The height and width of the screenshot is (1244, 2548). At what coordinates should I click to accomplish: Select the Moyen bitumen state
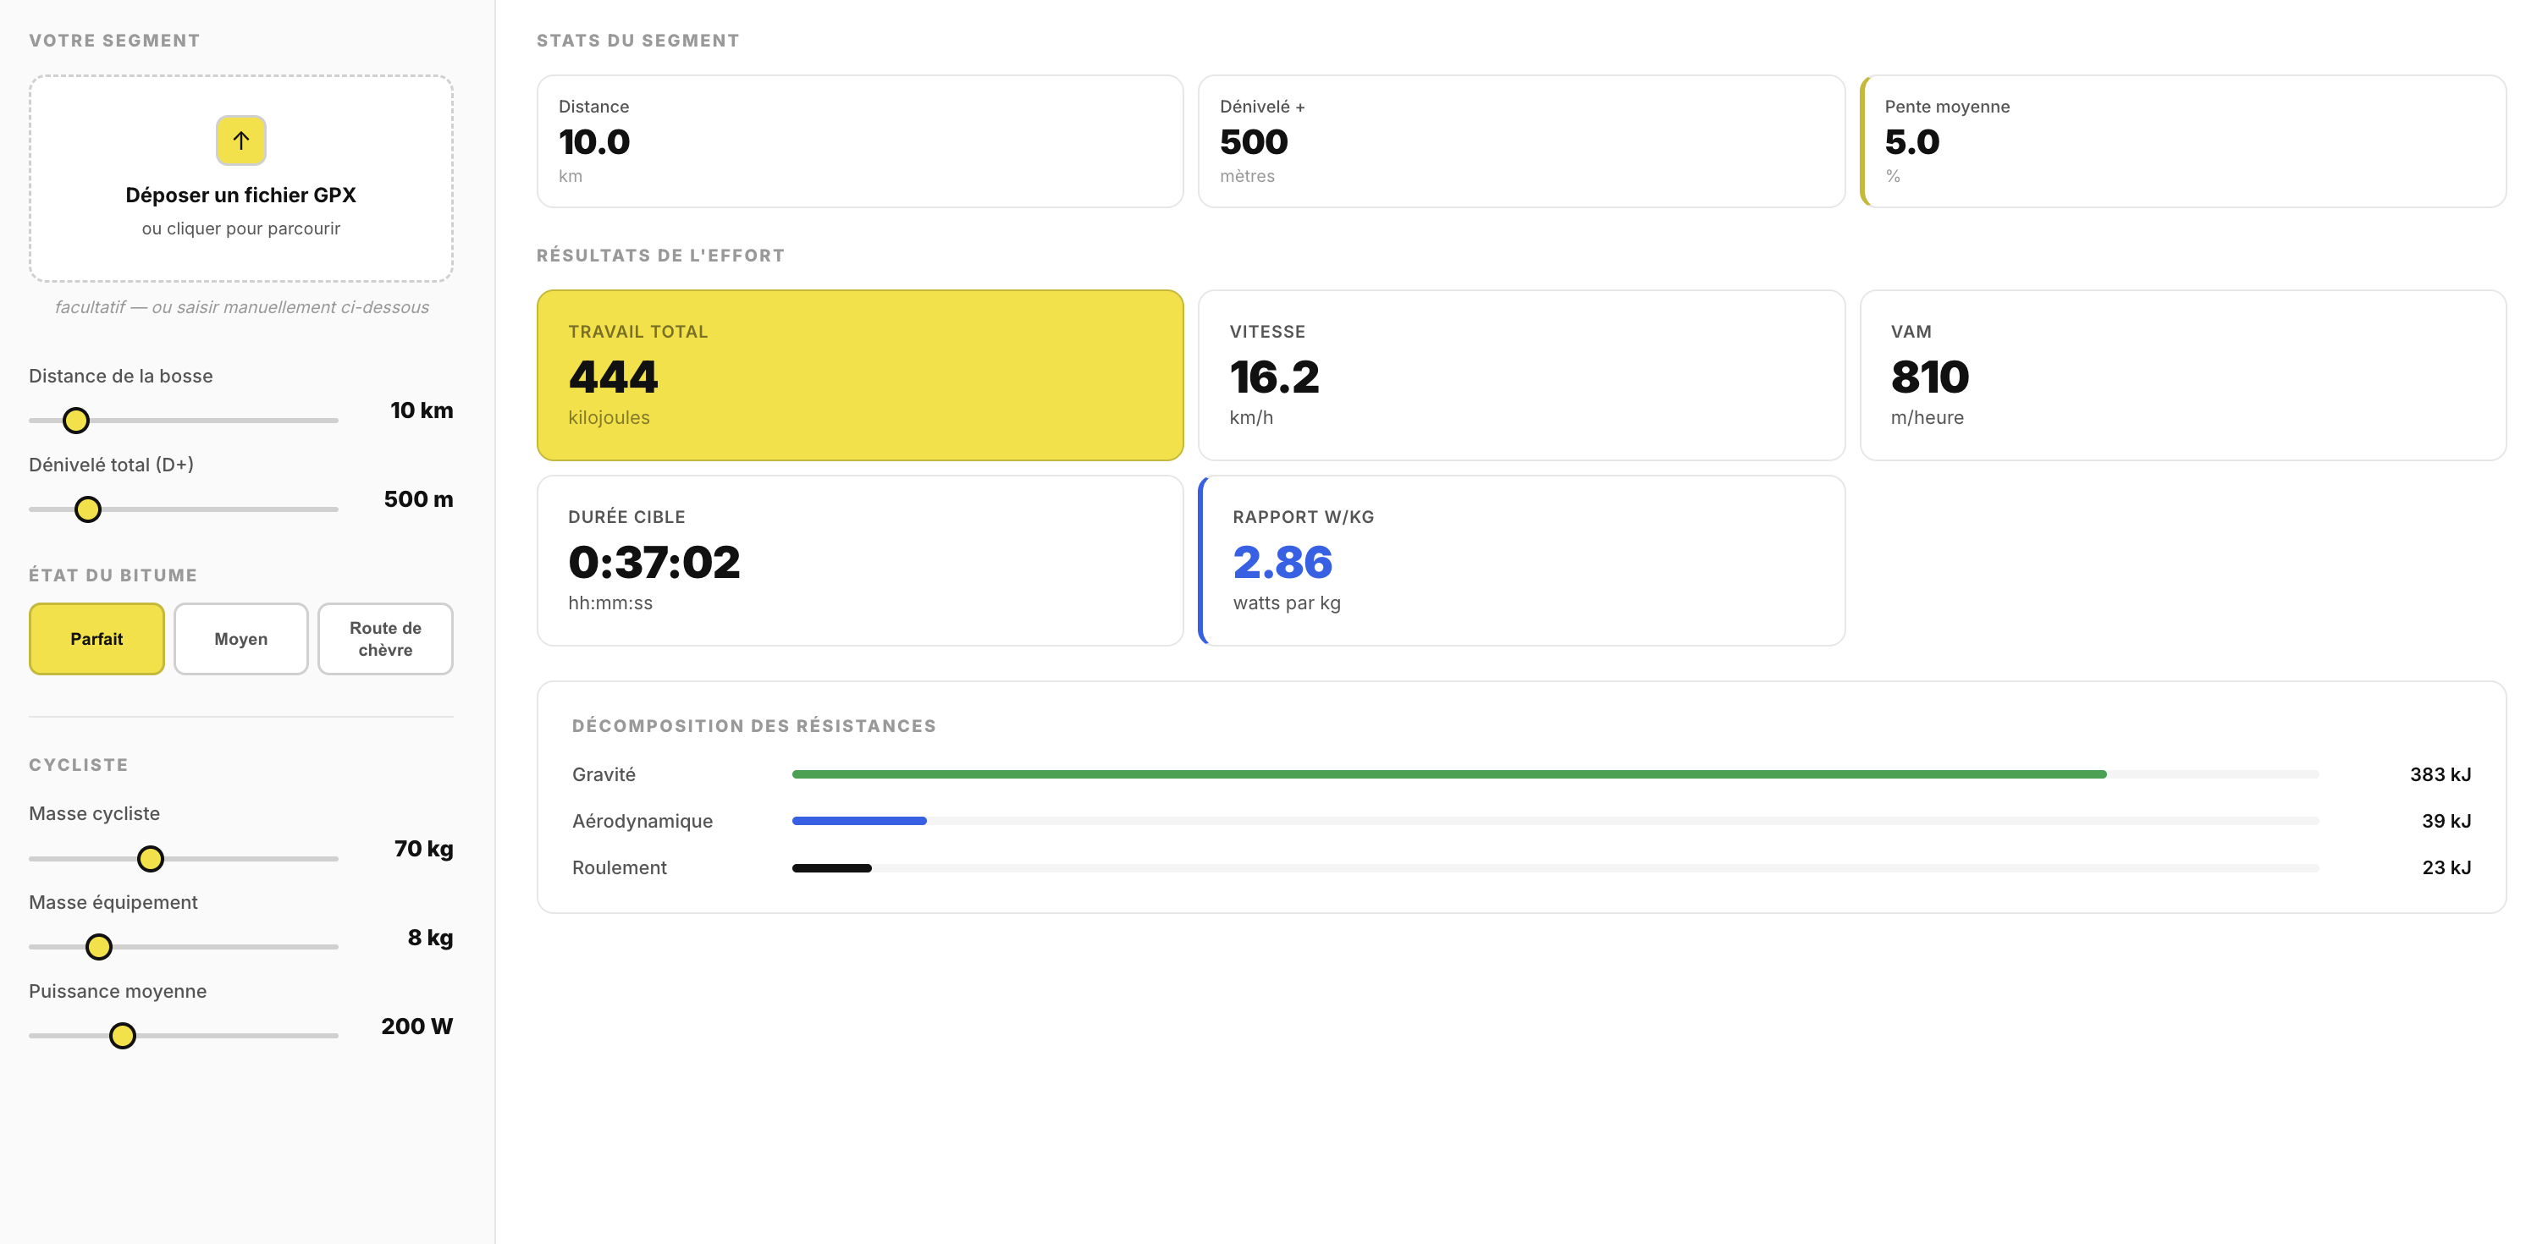240,639
